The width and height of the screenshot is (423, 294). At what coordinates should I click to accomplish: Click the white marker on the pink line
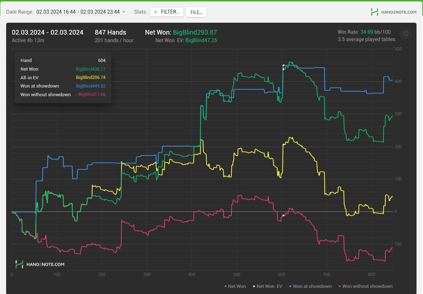pos(283,215)
